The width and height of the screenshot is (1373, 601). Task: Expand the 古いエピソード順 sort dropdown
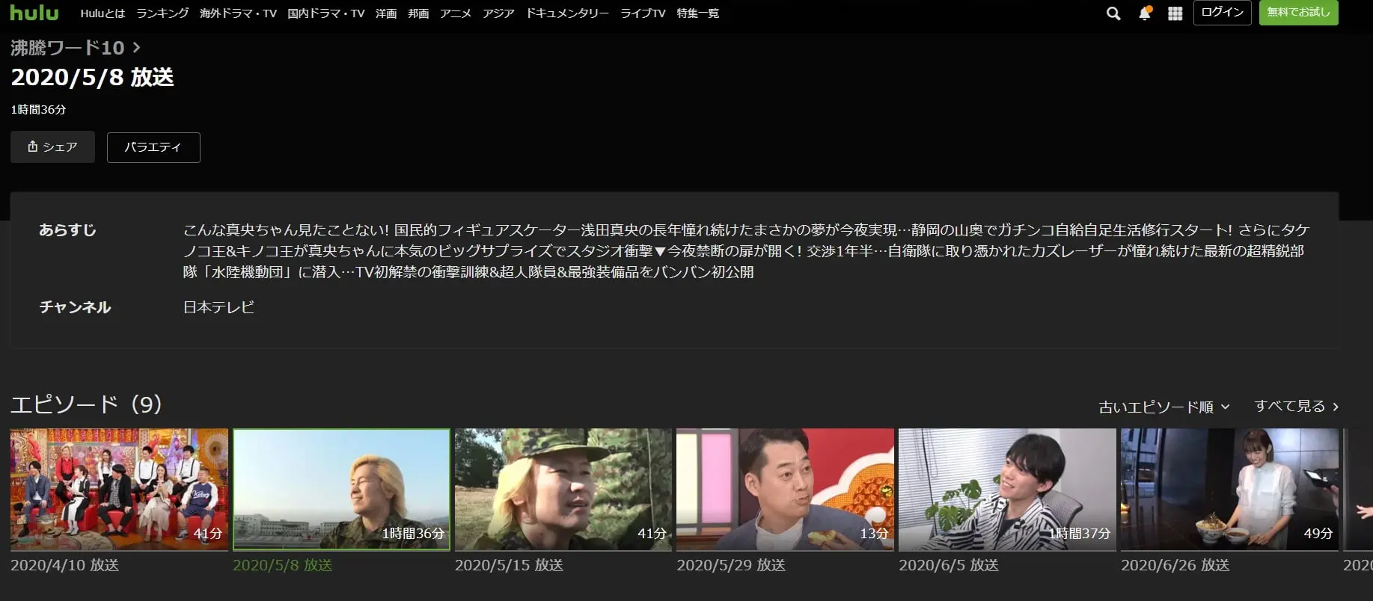pyautogui.click(x=1164, y=407)
